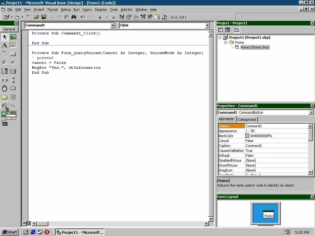Open the Command1 object dropdown in the code window
The width and height of the screenshot is (315, 236).
click(x=113, y=25)
